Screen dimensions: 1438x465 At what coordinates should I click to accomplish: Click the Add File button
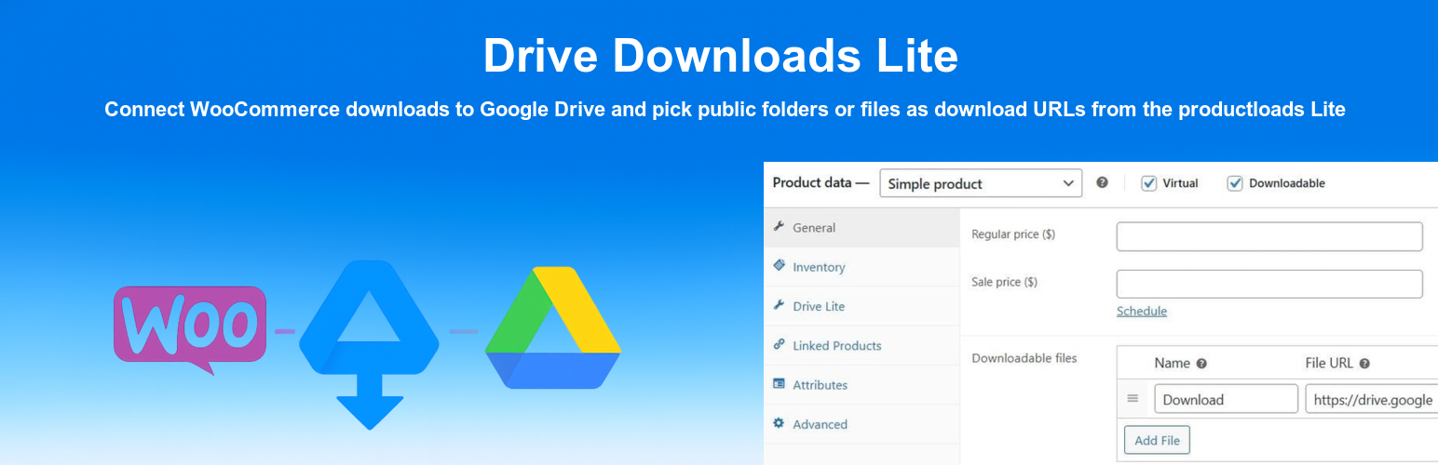coord(1157,440)
